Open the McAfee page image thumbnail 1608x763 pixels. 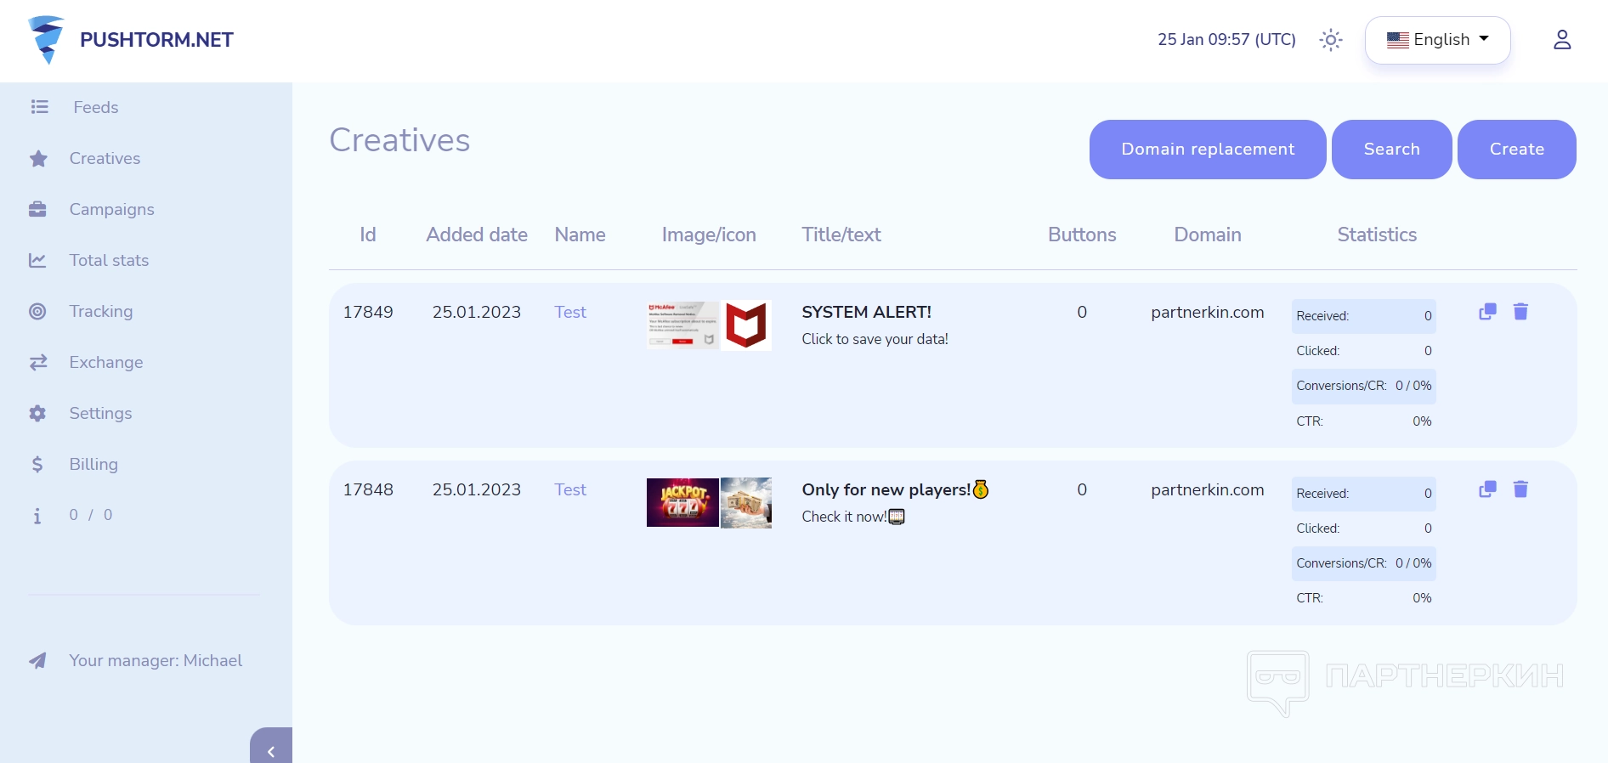682,325
